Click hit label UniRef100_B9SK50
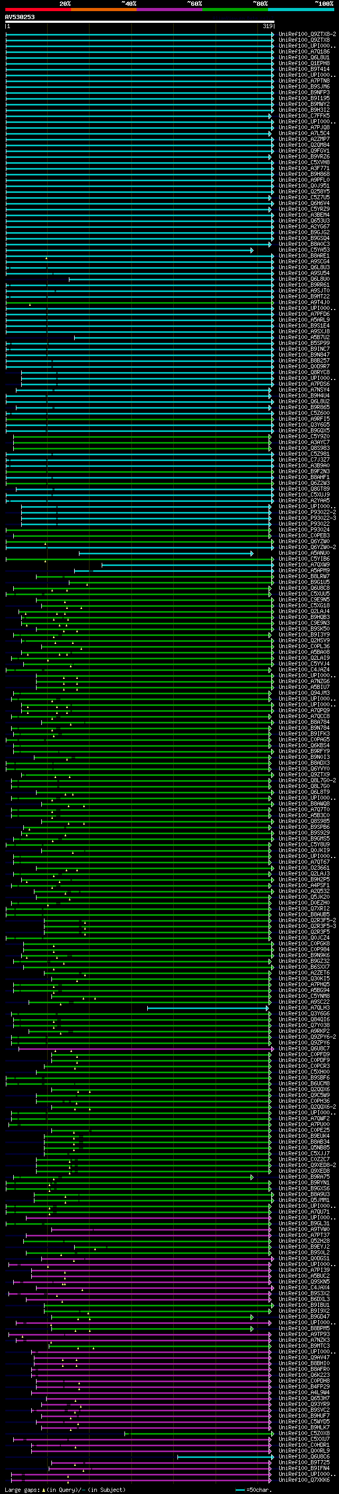Screen dimensions: 339x1494 pos(304,629)
